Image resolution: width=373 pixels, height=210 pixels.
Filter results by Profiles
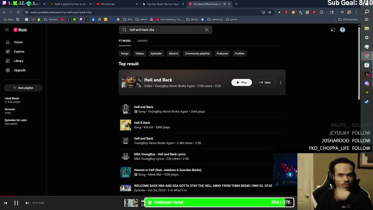click(240, 53)
